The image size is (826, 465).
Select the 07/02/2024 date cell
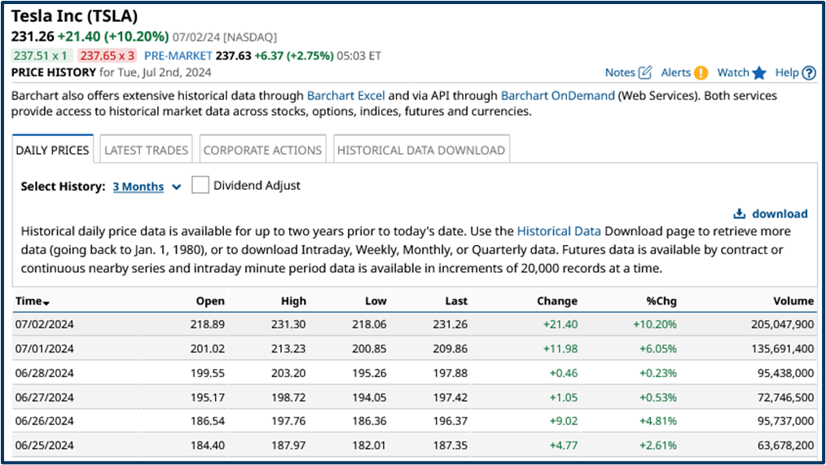pyautogui.click(x=44, y=324)
